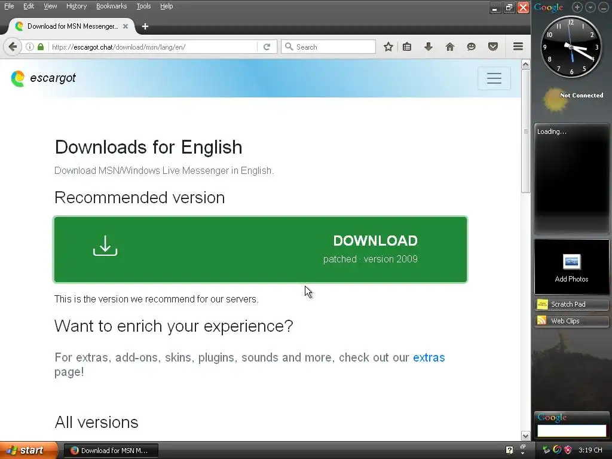Viewport: 612px width, 459px height.
Task: Focus the URL address bar
Action: tap(154, 47)
